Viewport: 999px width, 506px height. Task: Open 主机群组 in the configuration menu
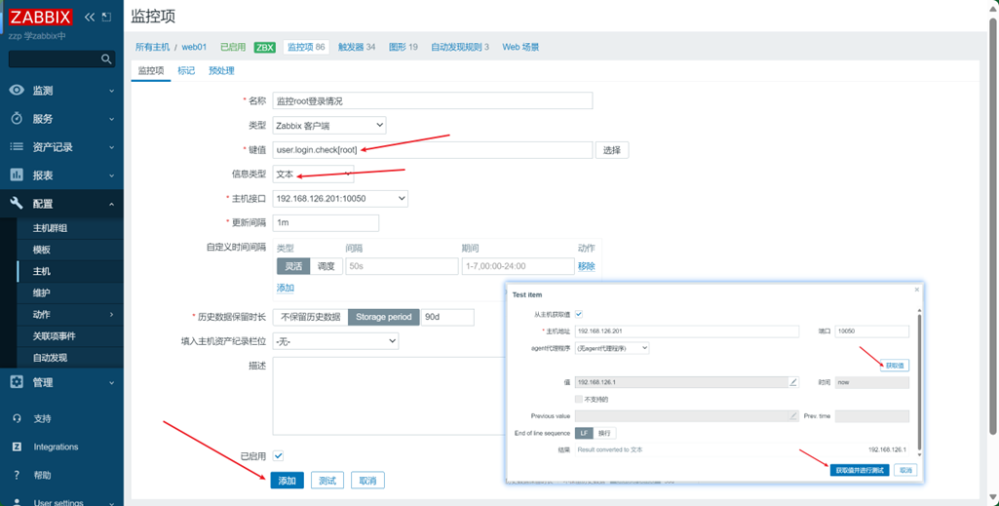[69, 228]
